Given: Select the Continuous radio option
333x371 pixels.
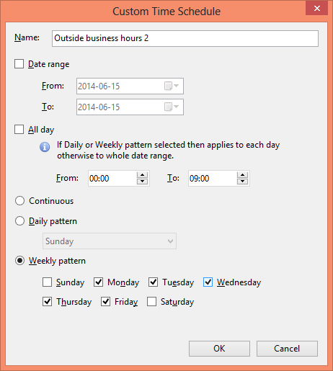Looking at the screenshot, I should click(19, 201).
